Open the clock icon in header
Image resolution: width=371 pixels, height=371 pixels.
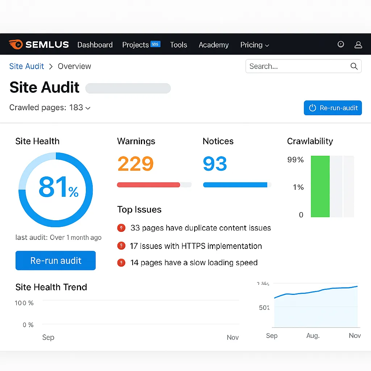click(341, 44)
